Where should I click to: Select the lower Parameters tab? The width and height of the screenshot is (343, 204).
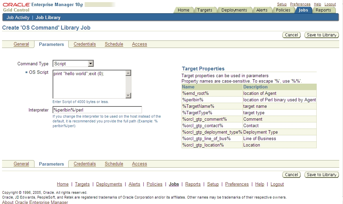[x=52, y=164]
